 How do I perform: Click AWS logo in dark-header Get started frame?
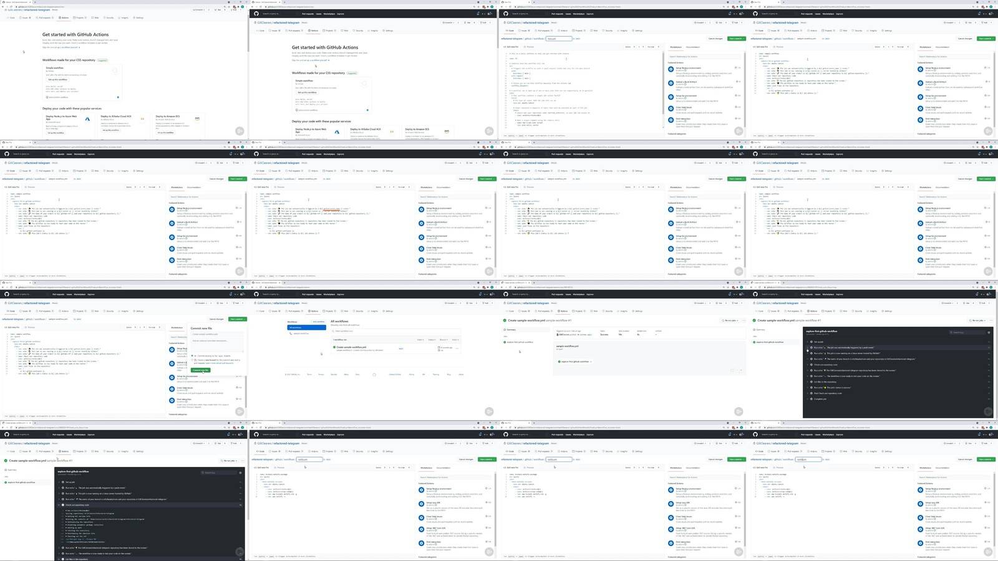tap(447, 132)
